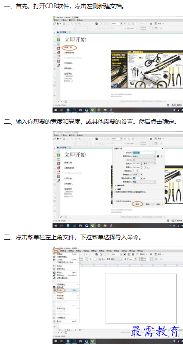Image resolution: width=183 pixels, height=345 pixels.
Task: Click the 确定 button in dialog
Action: [137, 204]
